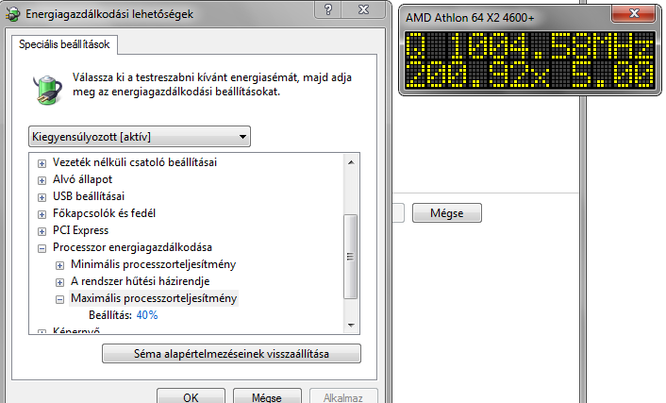Viewport: 666px width, 403px height.
Task: Confirm with the OK button
Action: click(191, 397)
